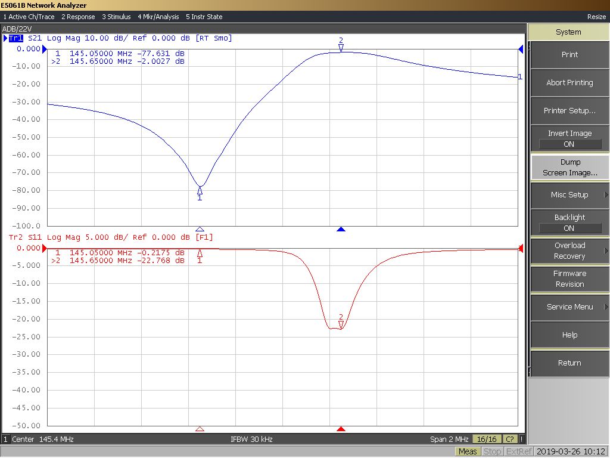Click hollow red marker 1 indicator below S11 graph
The height and width of the screenshot is (458, 610).
(200, 429)
